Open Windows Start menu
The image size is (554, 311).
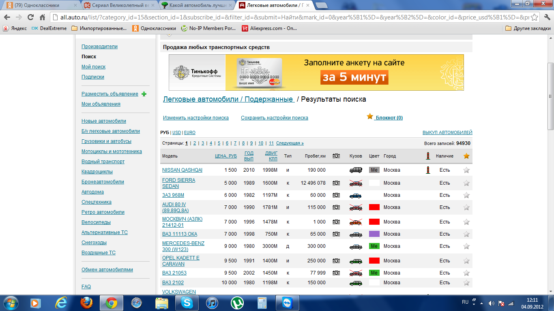point(11,302)
